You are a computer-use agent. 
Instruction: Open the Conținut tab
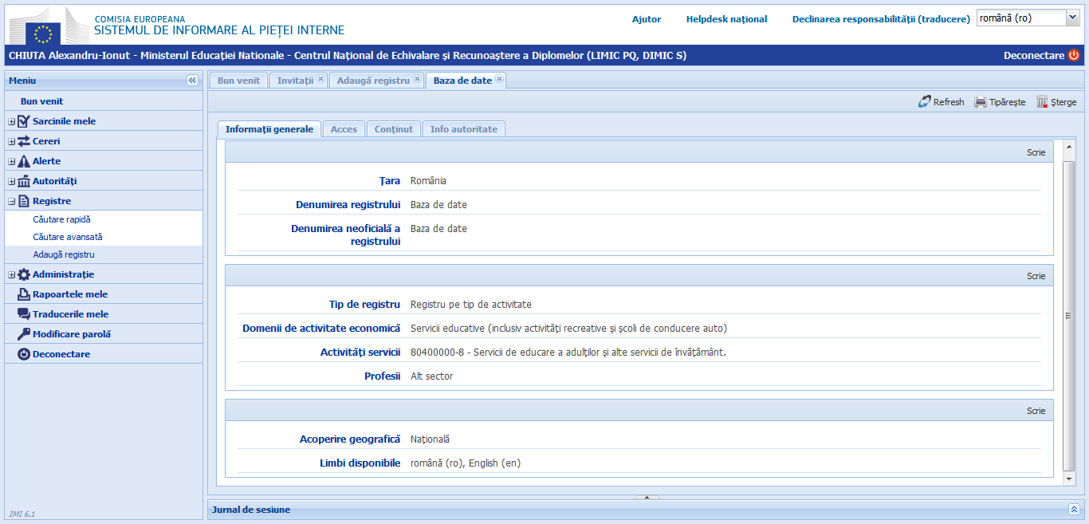click(x=393, y=128)
